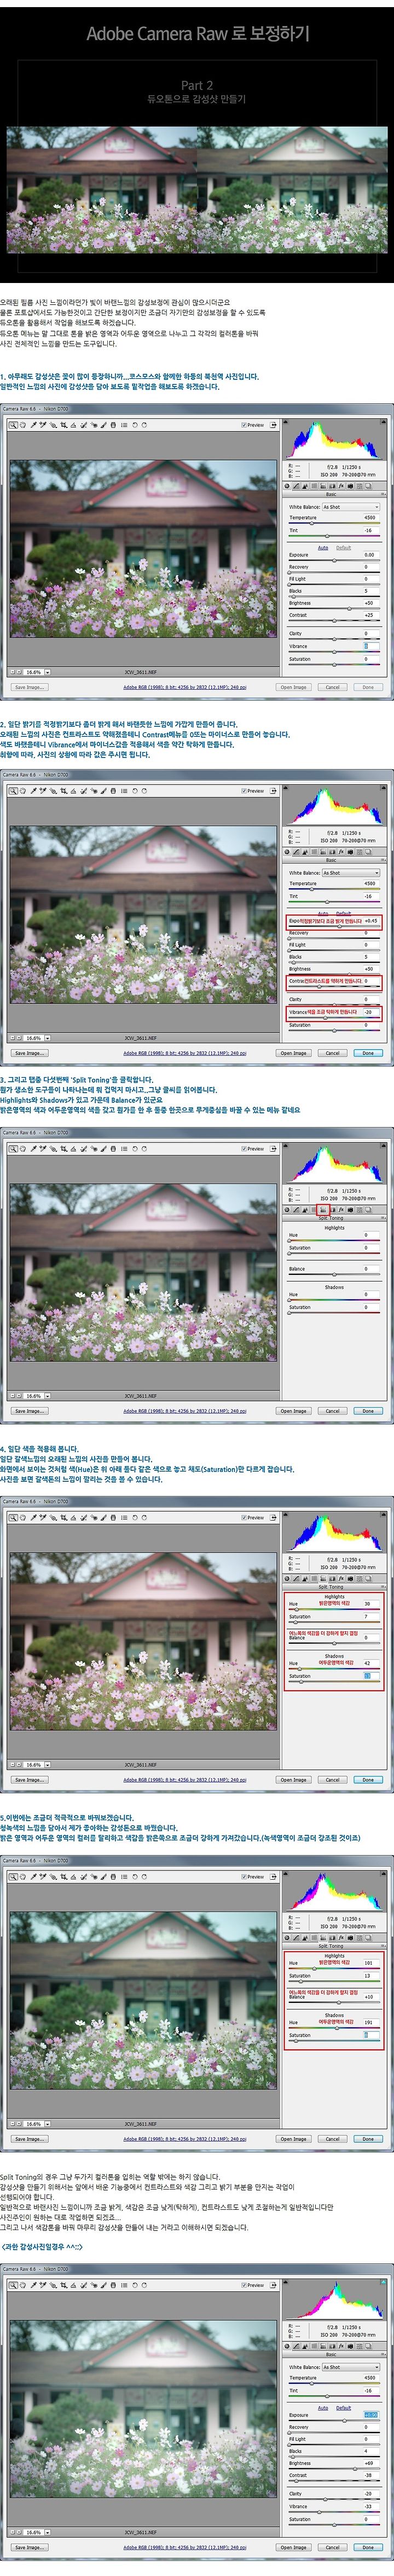Toggle highlight clipping warning in step 1 histogram

click(x=383, y=422)
